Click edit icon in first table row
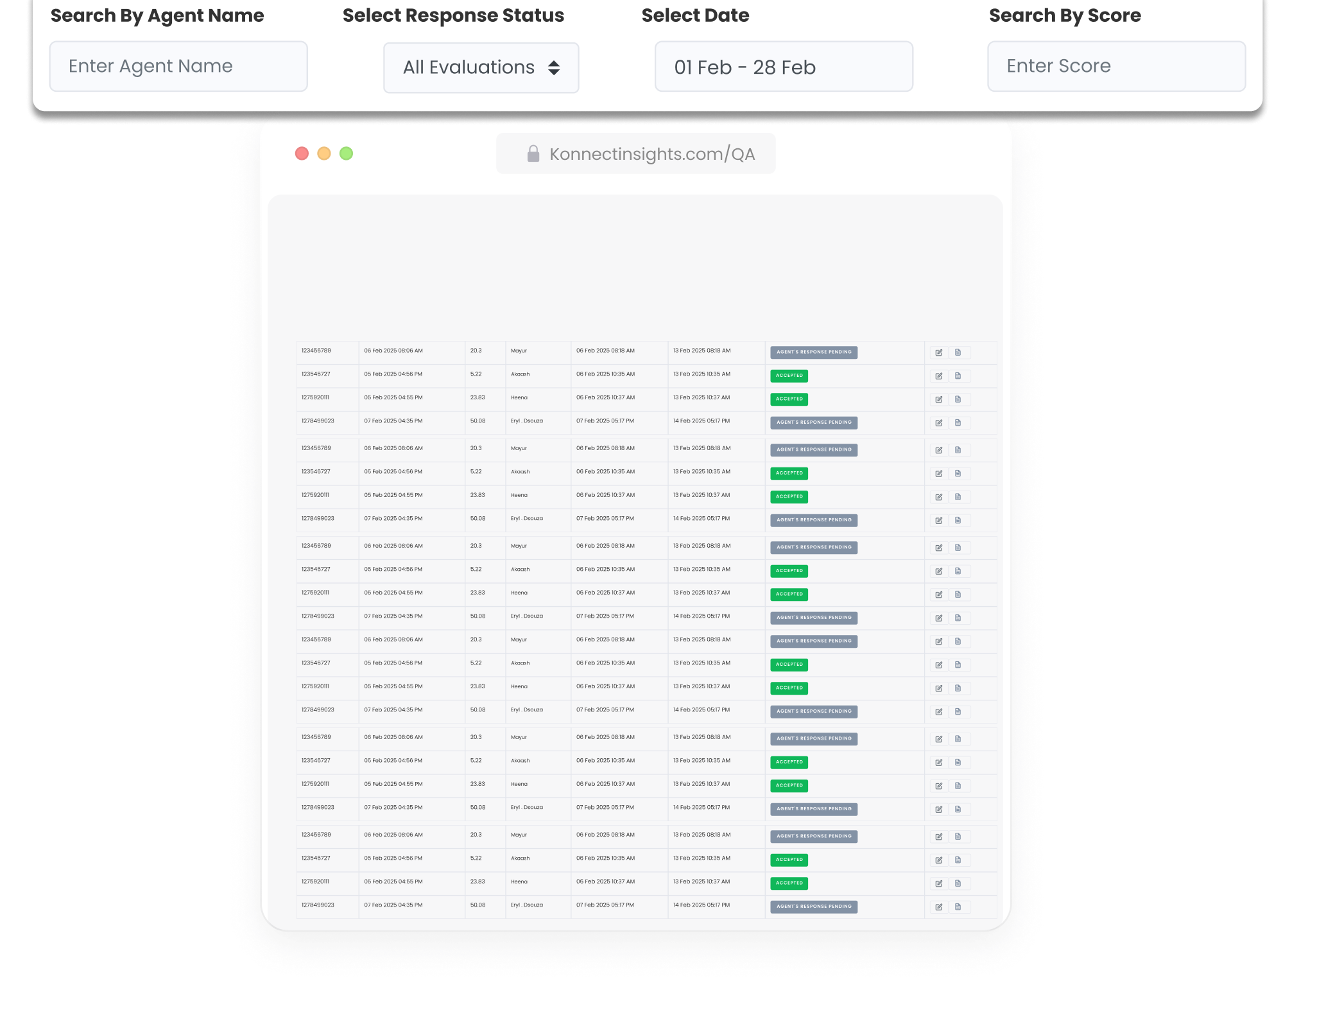 (938, 352)
